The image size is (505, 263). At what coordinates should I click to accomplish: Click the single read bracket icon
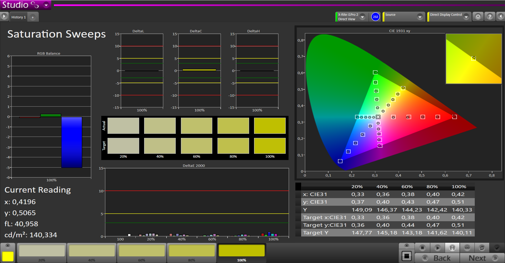452,248
